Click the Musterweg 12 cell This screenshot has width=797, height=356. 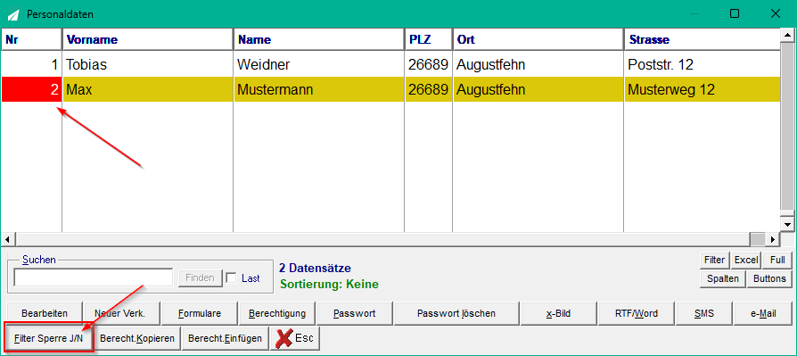point(702,89)
